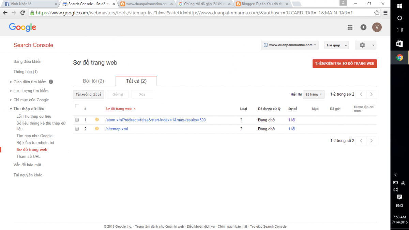Image resolution: width=409 pixels, height=230 pixels.
Task: Go to previous page arrow in bottom pagination
Action: pyautogui.click(x=361, y=141)
